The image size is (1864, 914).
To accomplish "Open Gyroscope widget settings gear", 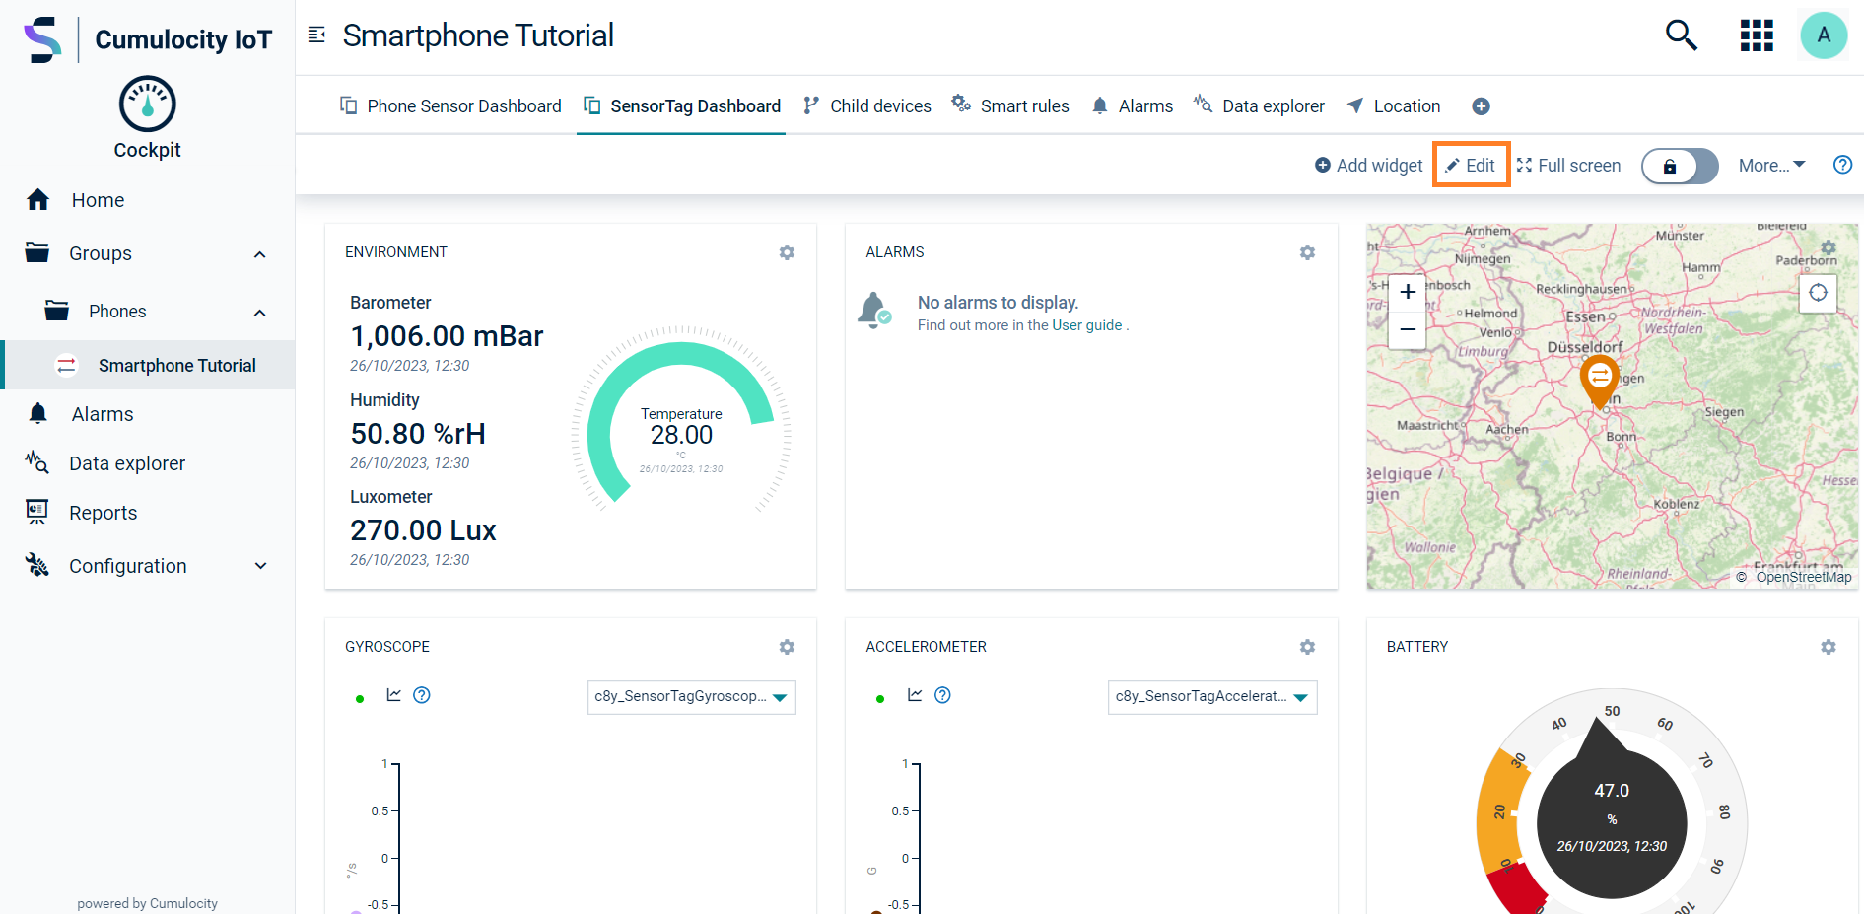I will coord(787,647).
